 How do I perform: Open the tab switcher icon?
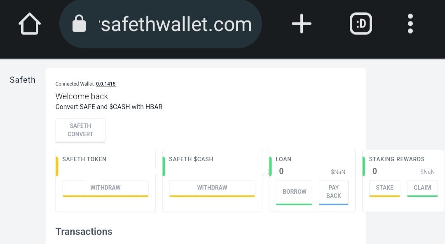361,23
